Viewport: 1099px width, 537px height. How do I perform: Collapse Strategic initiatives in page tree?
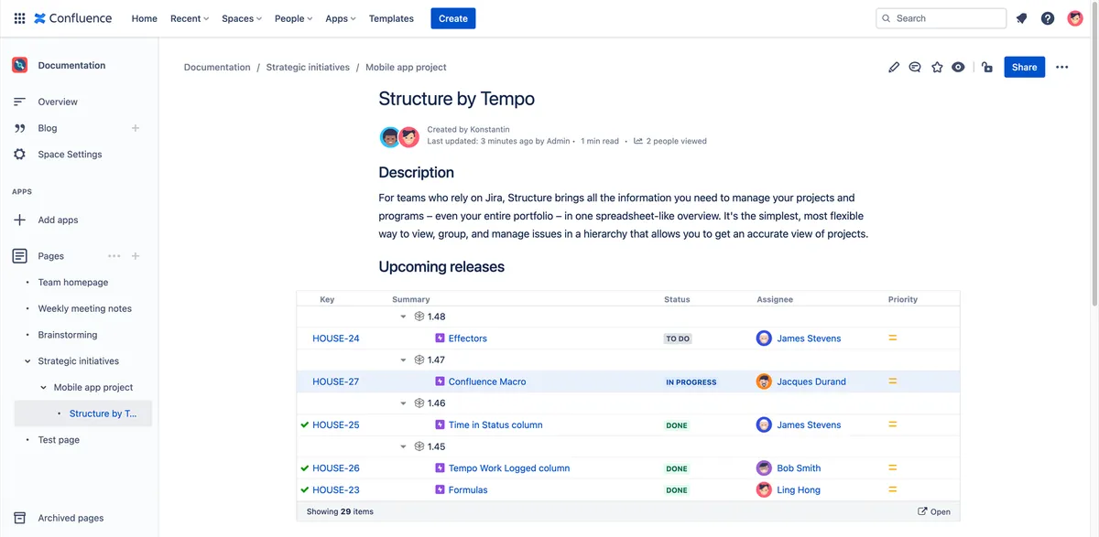(27, 361)
